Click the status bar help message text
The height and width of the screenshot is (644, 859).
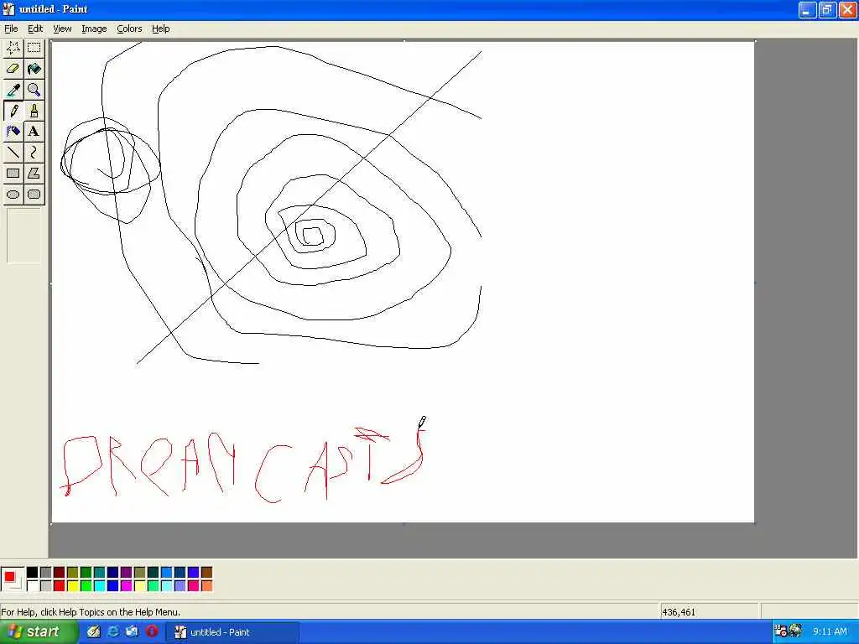pos(91,612)
